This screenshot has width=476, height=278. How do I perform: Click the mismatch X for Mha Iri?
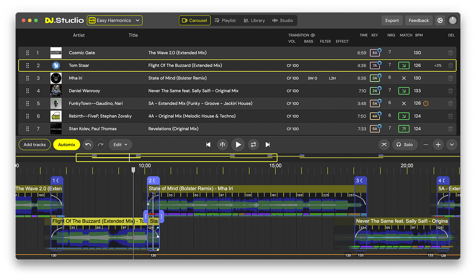click(x=404, y=78)
